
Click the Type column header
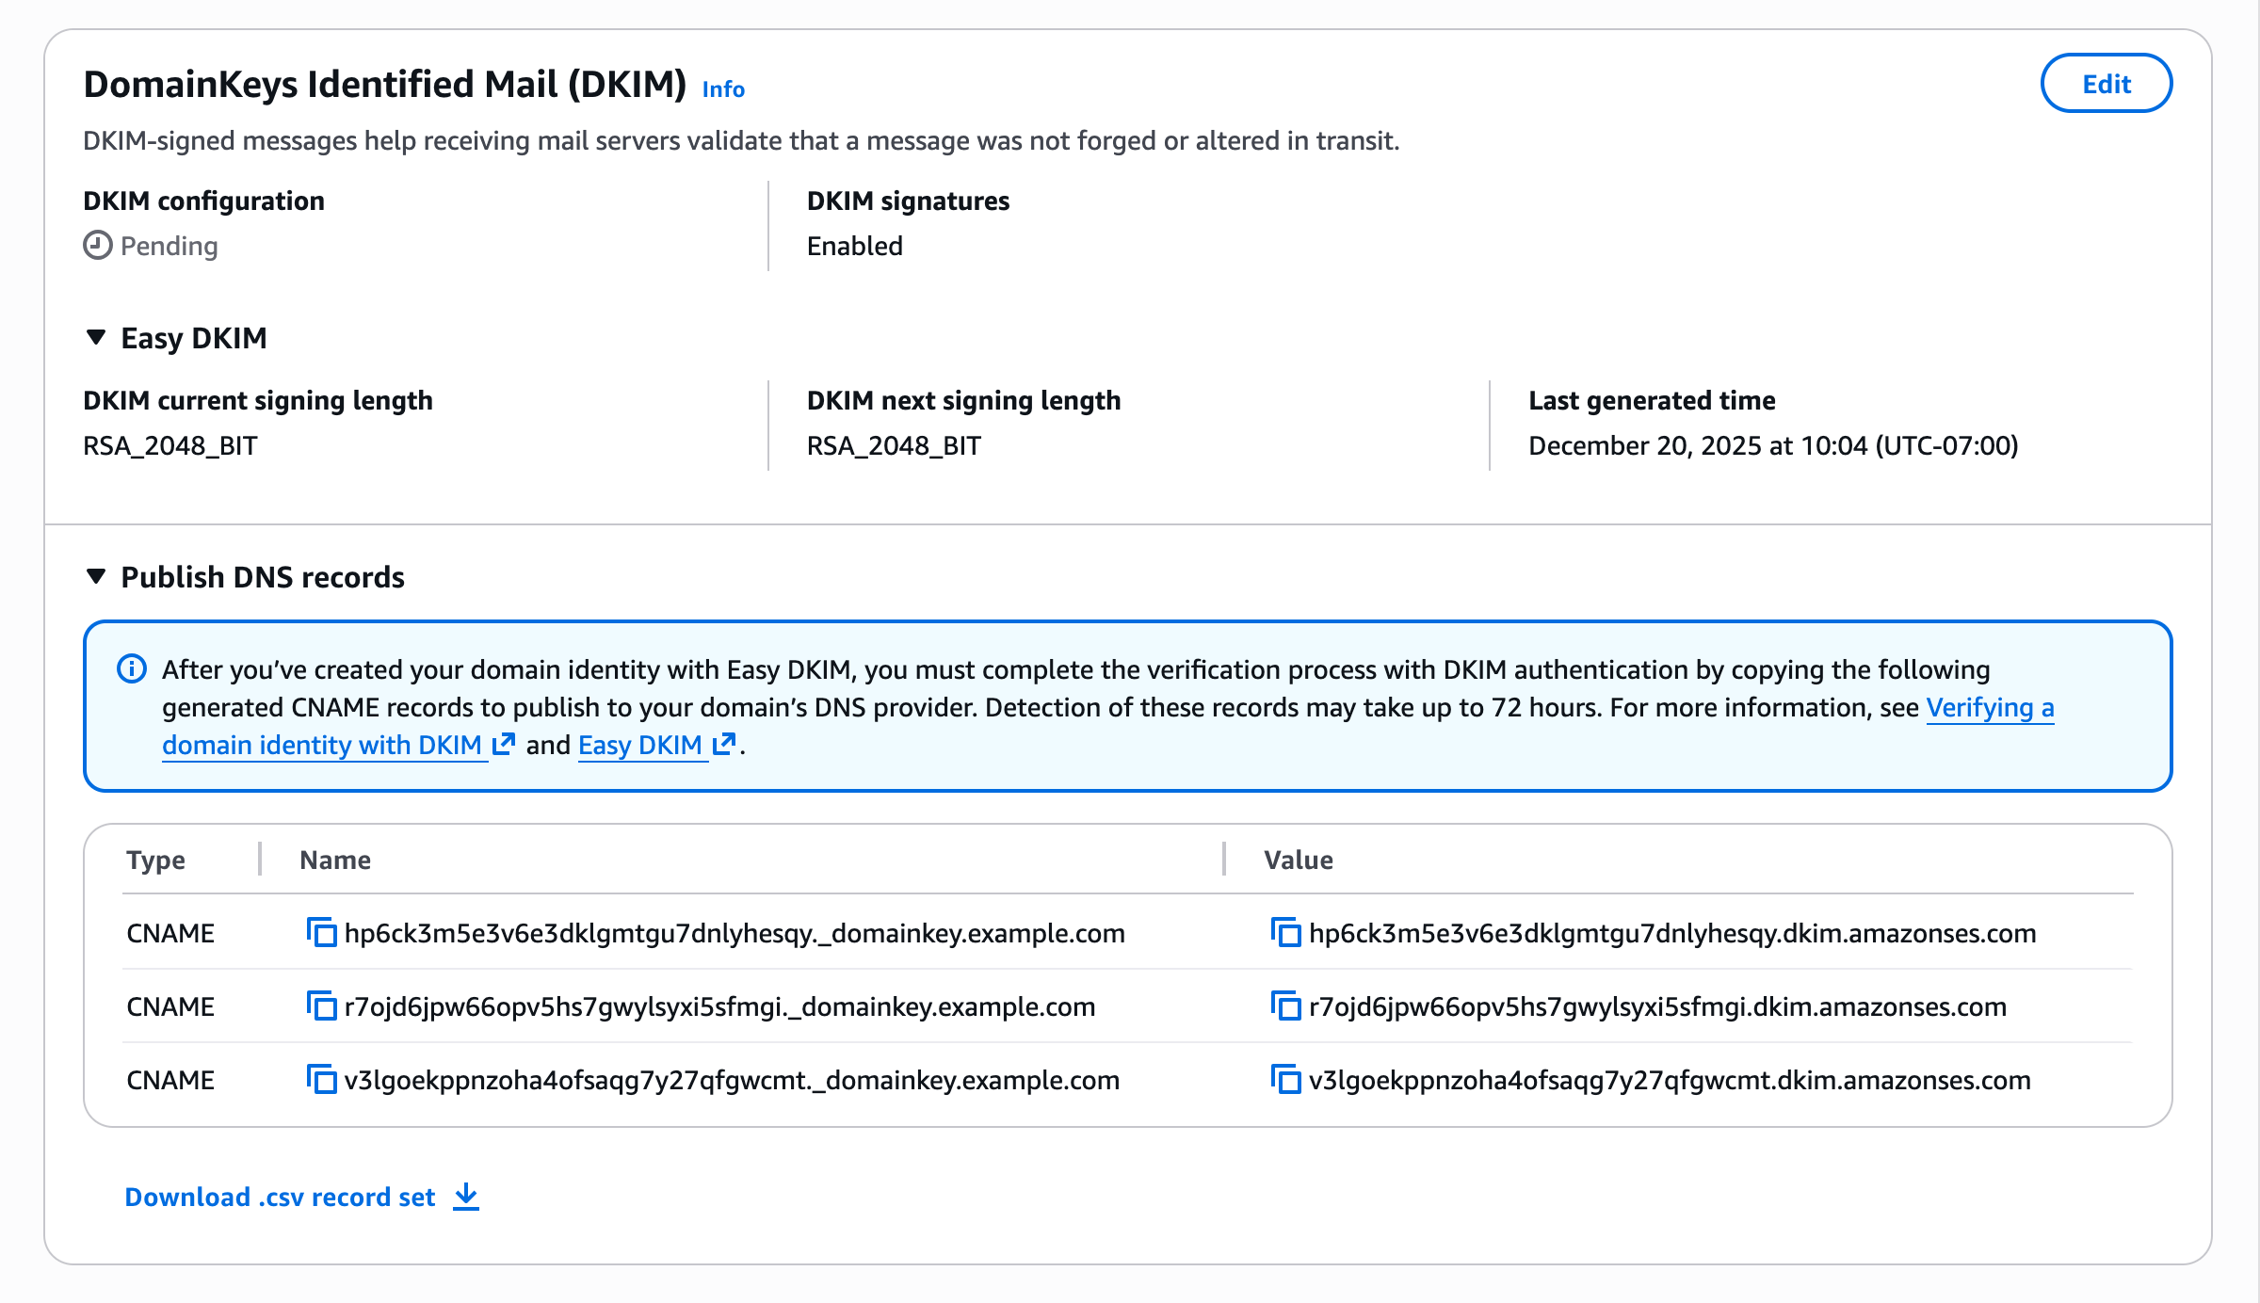tap(156, 860)
